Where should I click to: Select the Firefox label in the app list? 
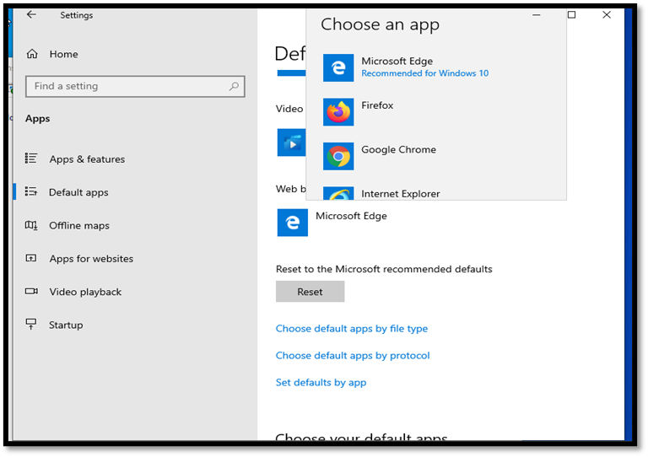(377, 105)
